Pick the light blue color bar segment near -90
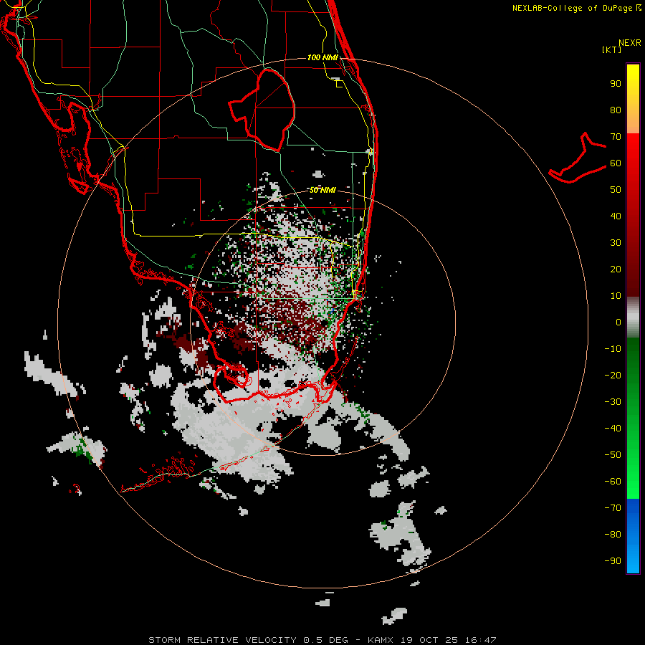 pos(633,560)
